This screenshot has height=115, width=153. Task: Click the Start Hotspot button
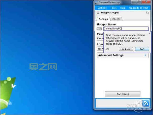pyautogui.click(x=123, y=94)
